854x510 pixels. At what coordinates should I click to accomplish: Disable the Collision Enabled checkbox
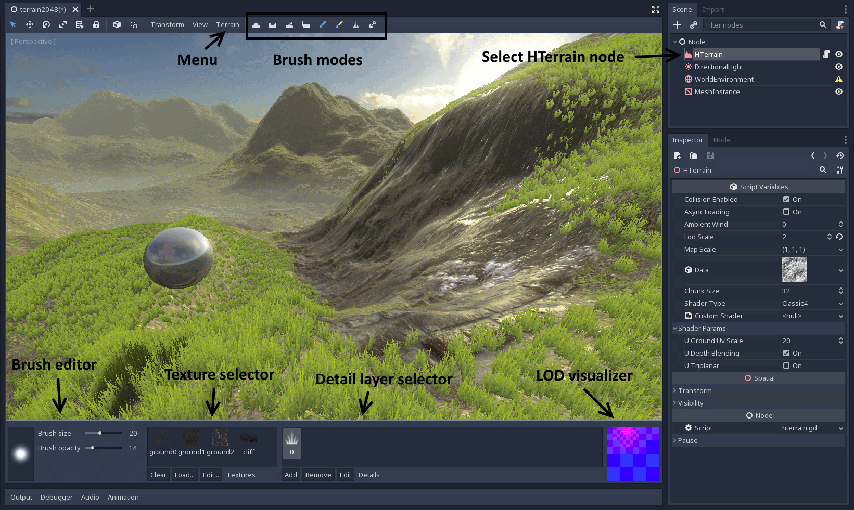787,199
